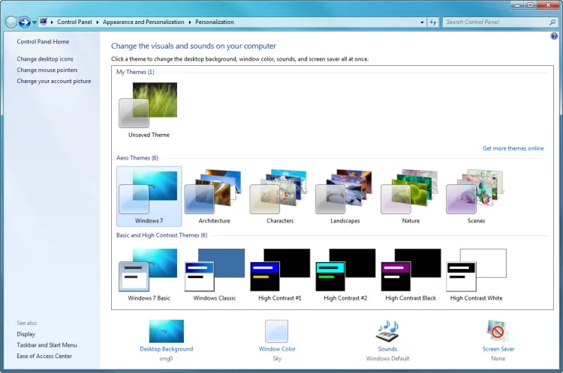This screenshot has width=563, height=373.
Task: Click the Sounds link text
Action: click(387, 349)
